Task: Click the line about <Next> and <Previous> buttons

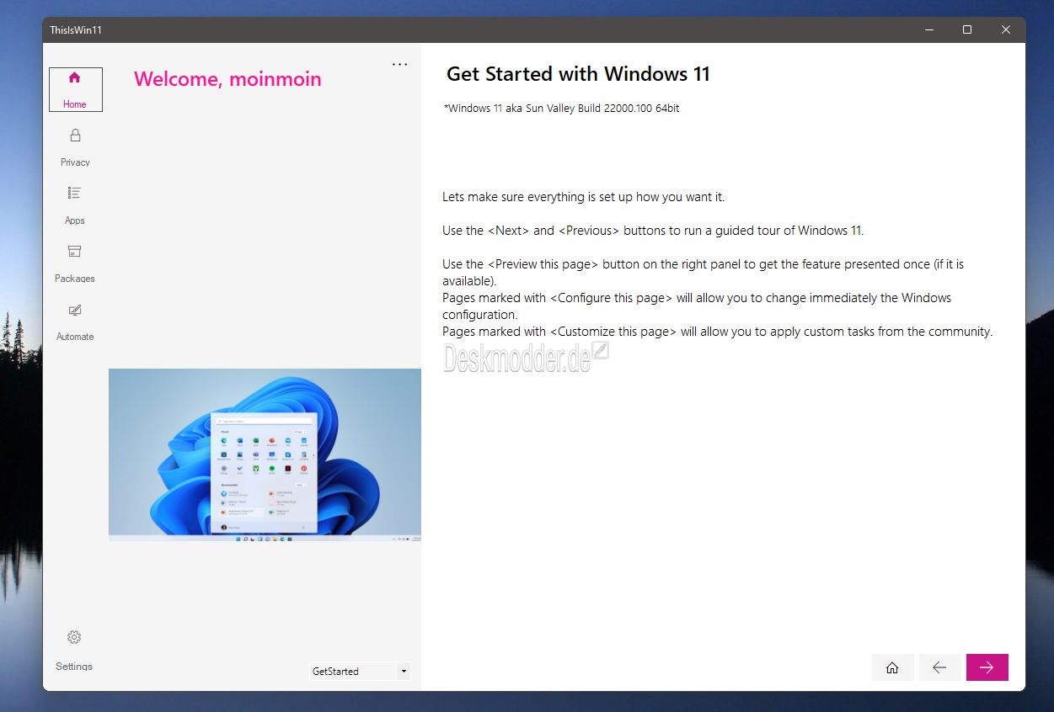Action: [x=653, y=231]
